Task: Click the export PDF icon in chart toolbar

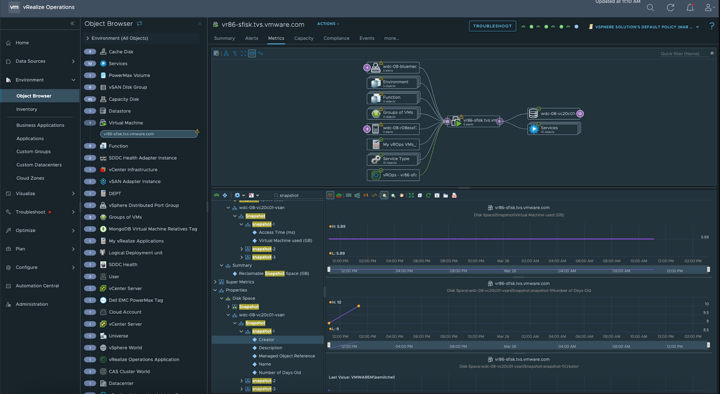Action: 454,195
